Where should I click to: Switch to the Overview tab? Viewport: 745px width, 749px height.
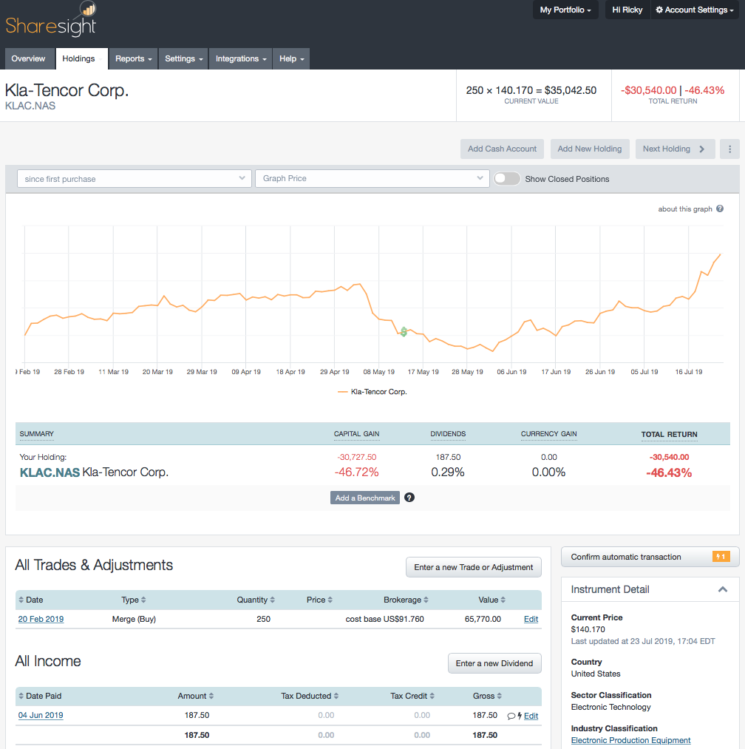coord(28,58)
